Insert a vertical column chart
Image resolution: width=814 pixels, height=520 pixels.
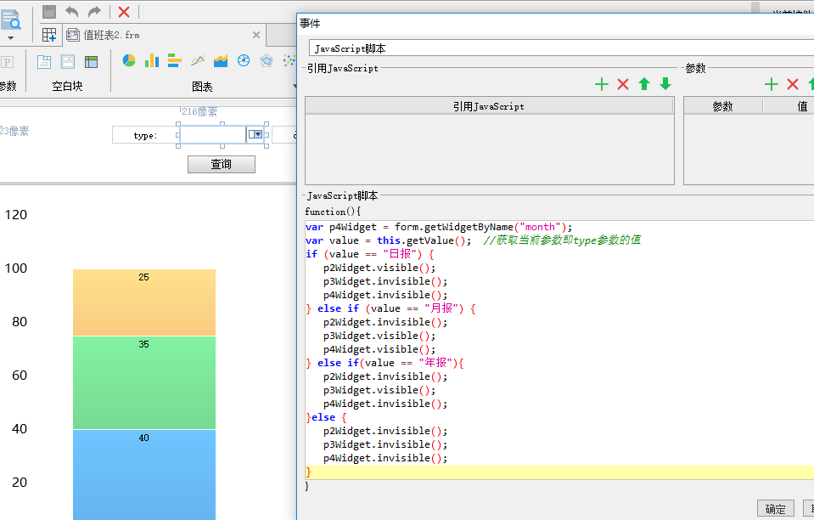(x=152, y=60)
